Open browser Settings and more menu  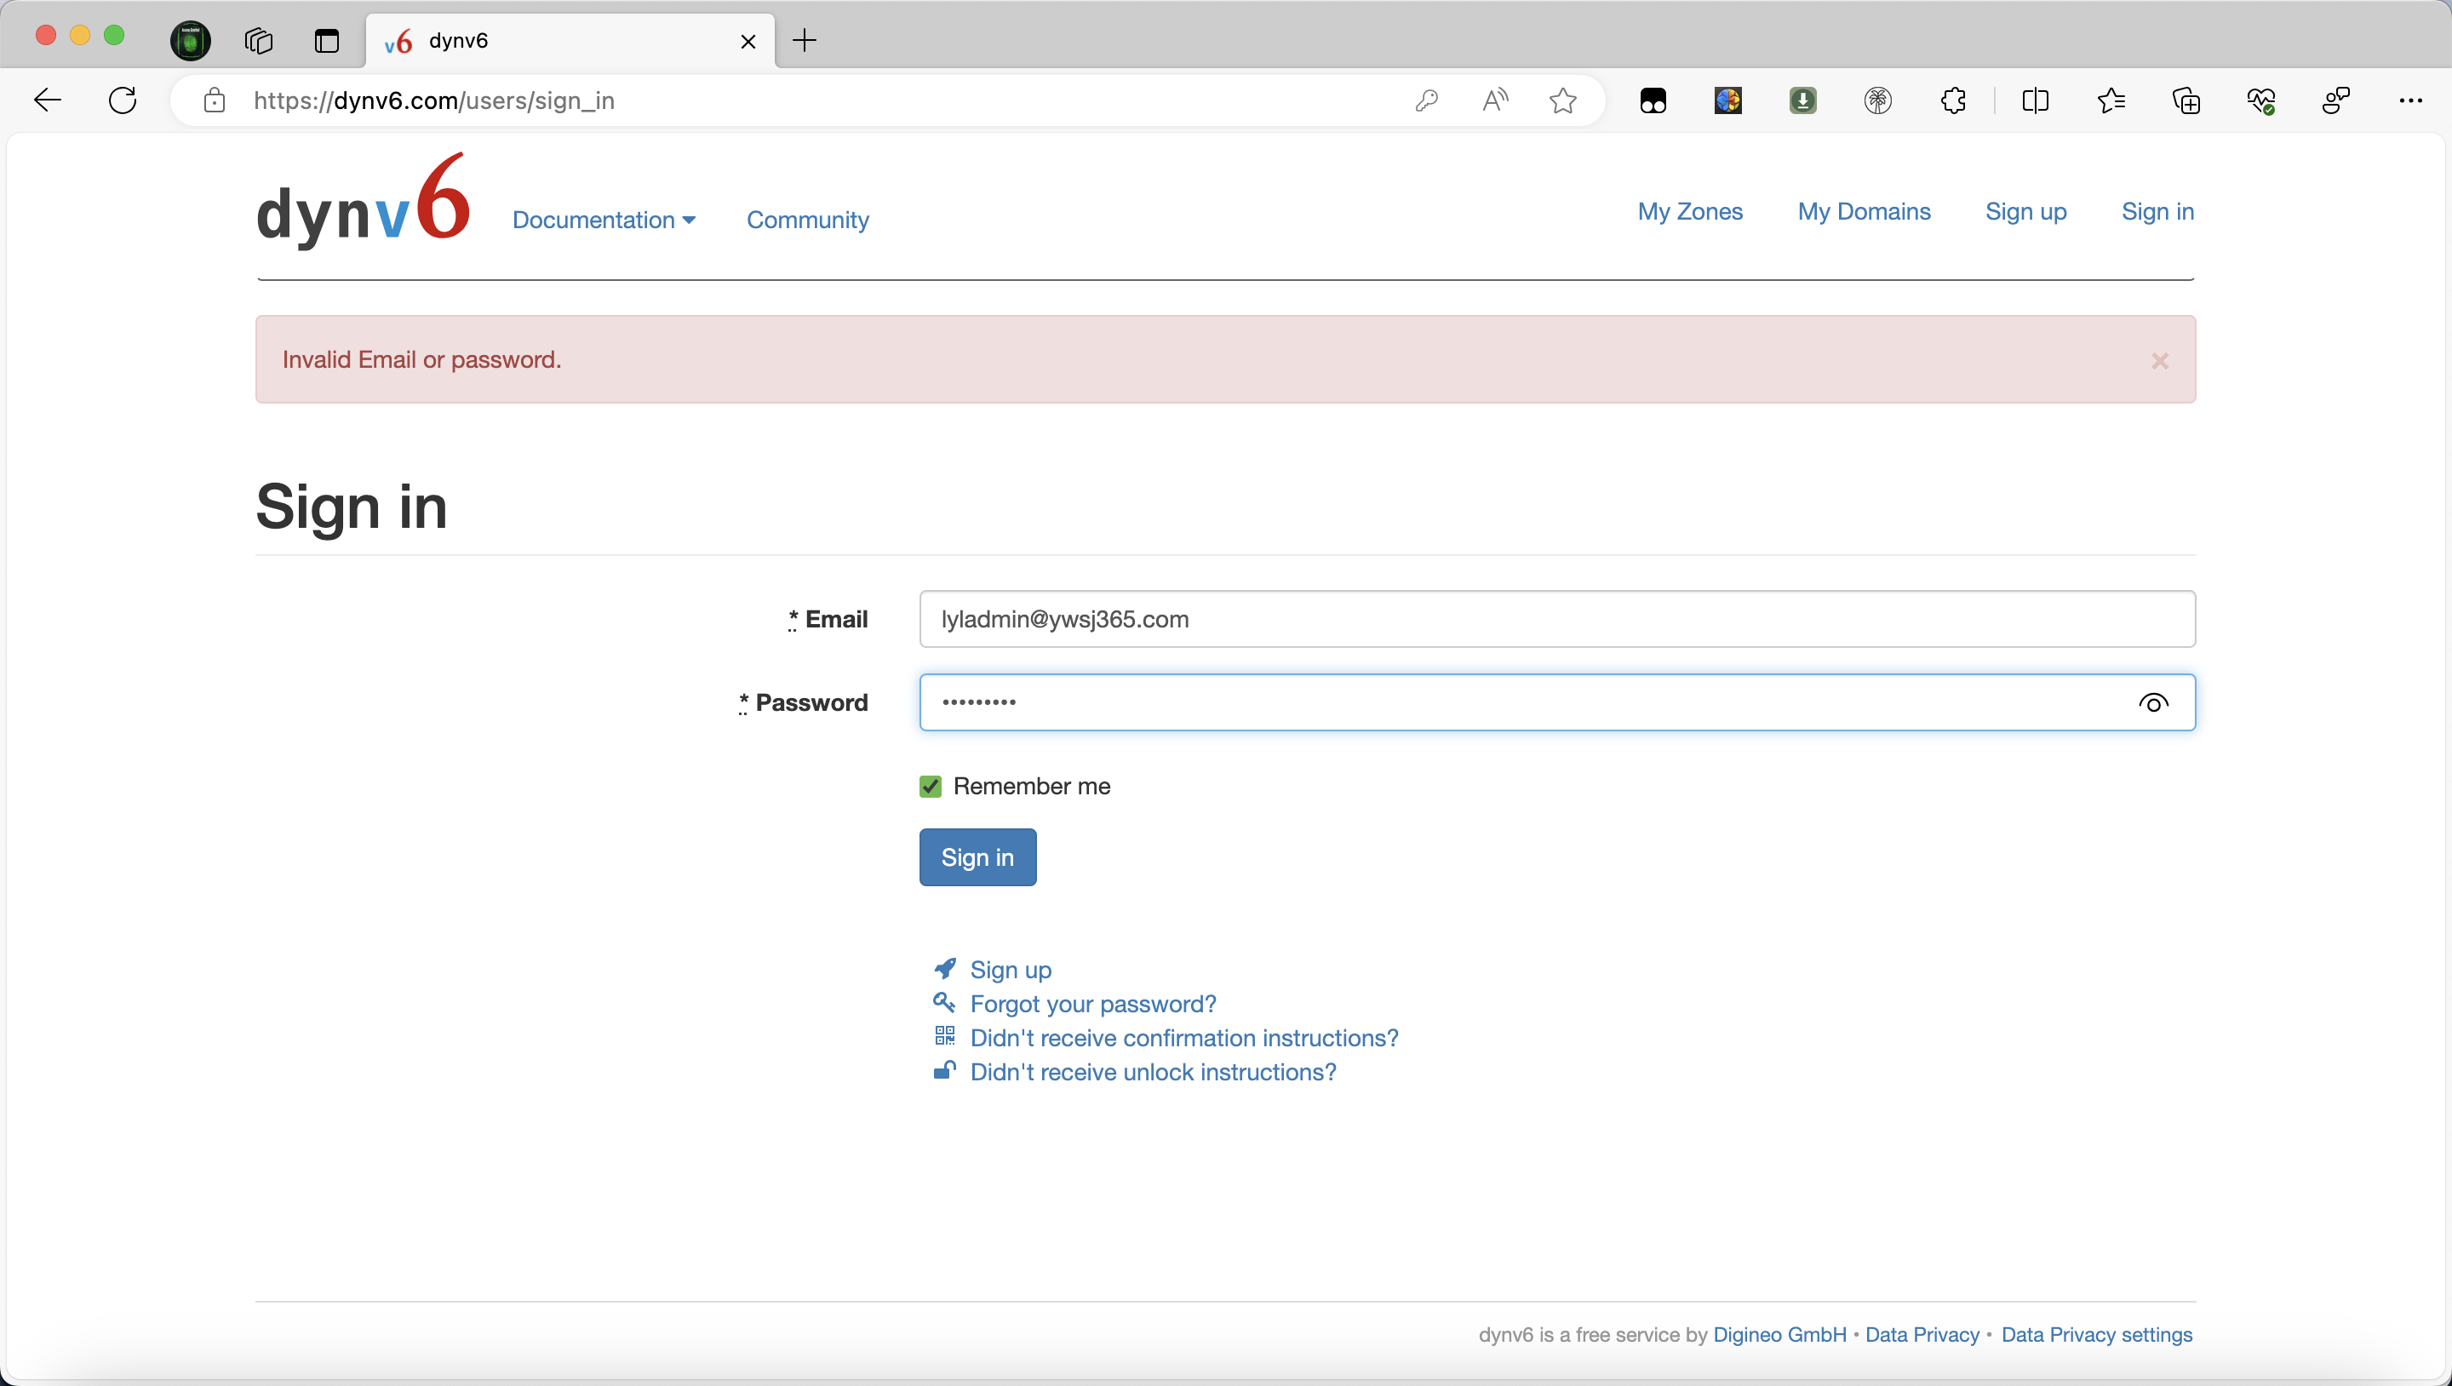click(2410, 100)
